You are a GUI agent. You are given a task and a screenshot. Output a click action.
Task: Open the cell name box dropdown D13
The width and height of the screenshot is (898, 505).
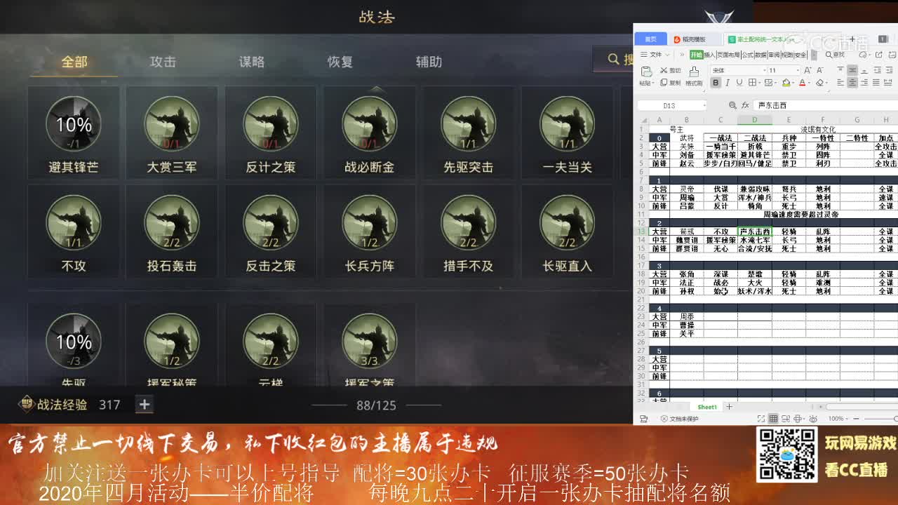704,105
